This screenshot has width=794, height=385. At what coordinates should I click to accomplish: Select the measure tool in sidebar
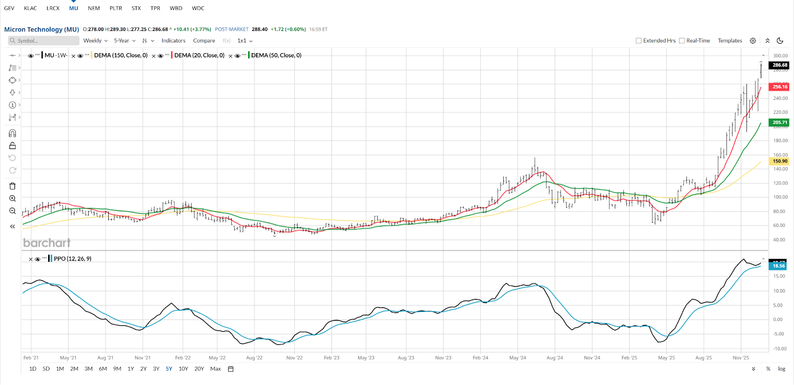[12, 117]
